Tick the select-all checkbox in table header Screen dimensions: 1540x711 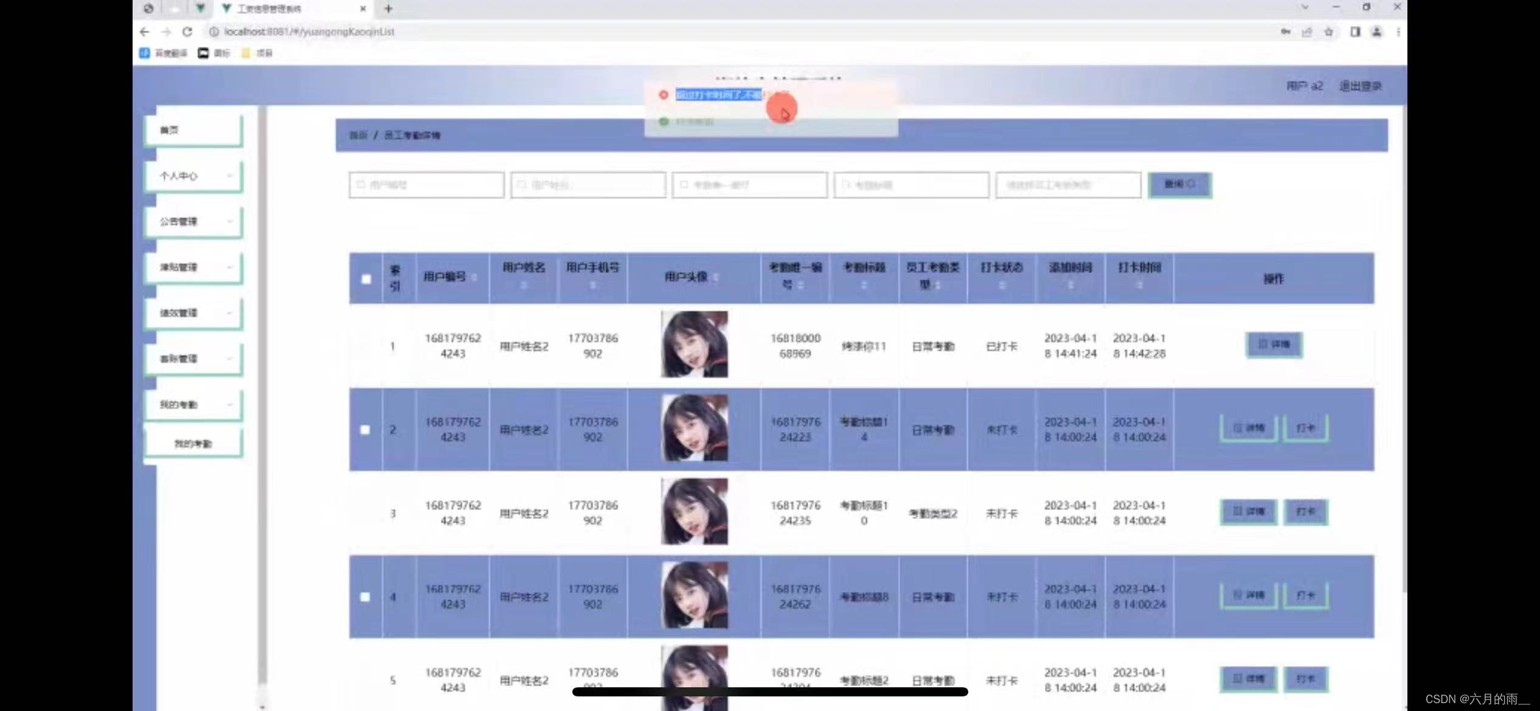(x=366, y=279)
